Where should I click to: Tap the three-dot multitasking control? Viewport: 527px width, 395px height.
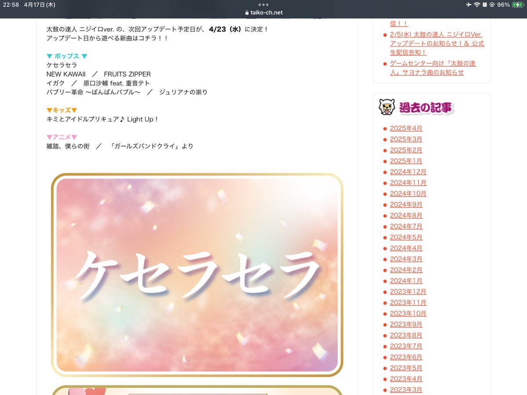[263, 5]
